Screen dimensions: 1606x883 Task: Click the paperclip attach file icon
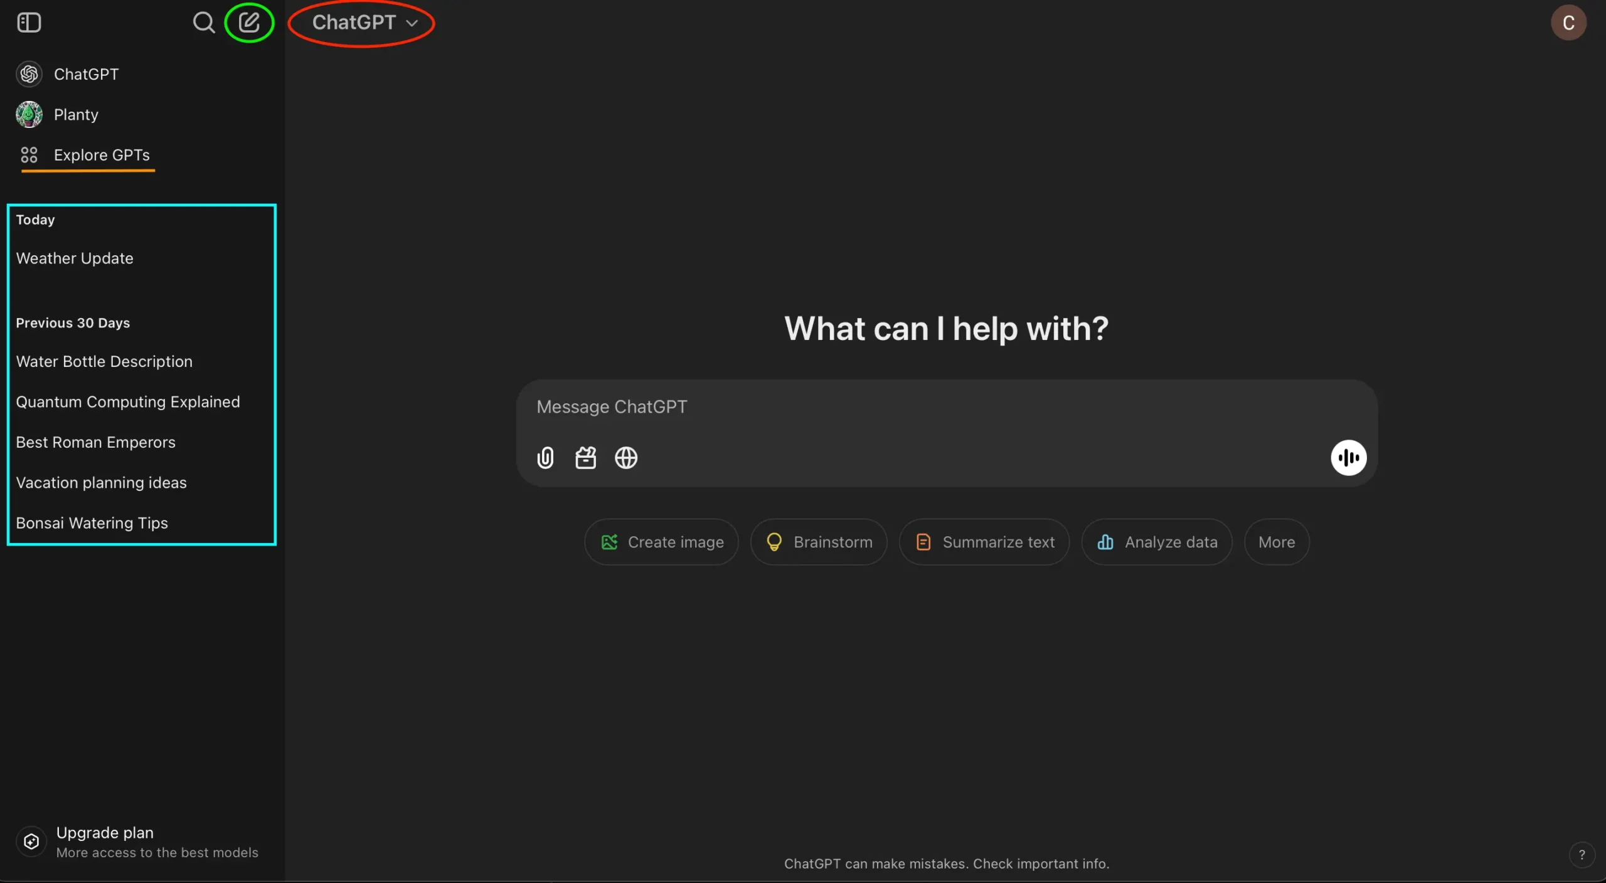point(545,458)
